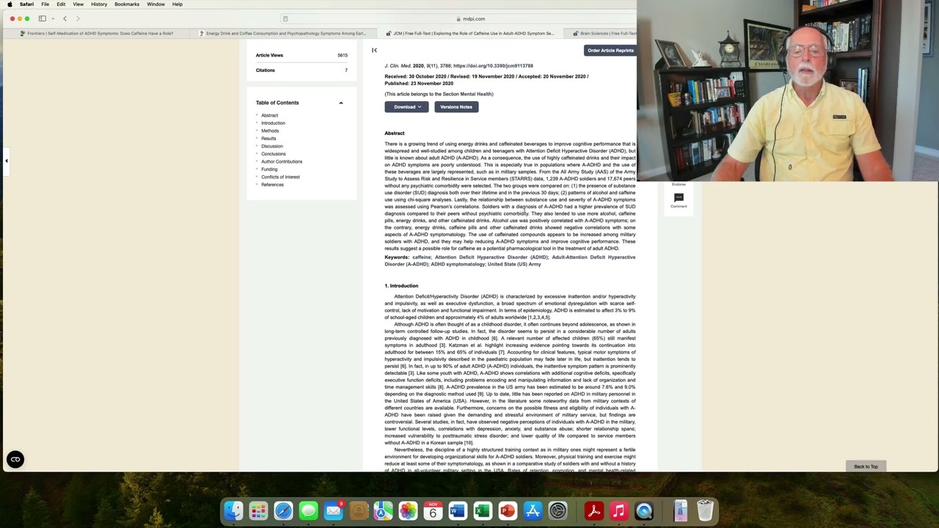Screen dimensions: 939x528
Task: Open Messages app from dock
Action: (x=308, y=510)
